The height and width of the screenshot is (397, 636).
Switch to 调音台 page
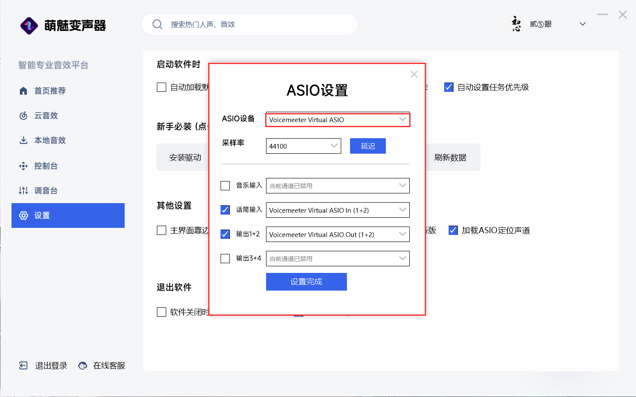68,191
